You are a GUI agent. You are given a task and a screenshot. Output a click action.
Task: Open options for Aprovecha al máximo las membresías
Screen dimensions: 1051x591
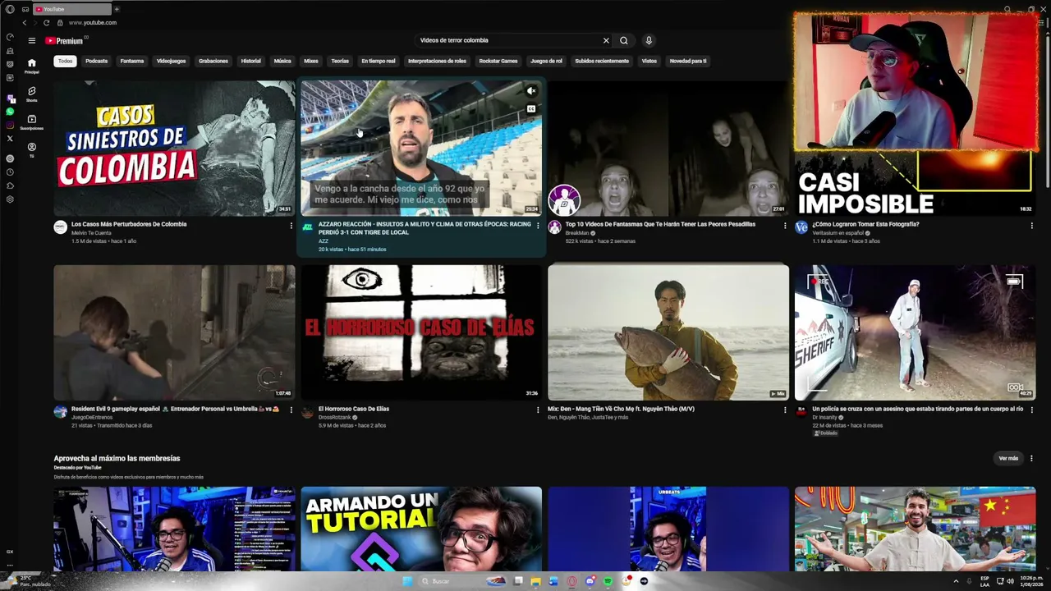coord(1032,458)
